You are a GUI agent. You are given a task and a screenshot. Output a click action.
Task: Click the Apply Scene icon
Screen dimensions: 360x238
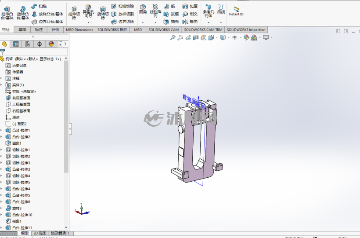254,37
